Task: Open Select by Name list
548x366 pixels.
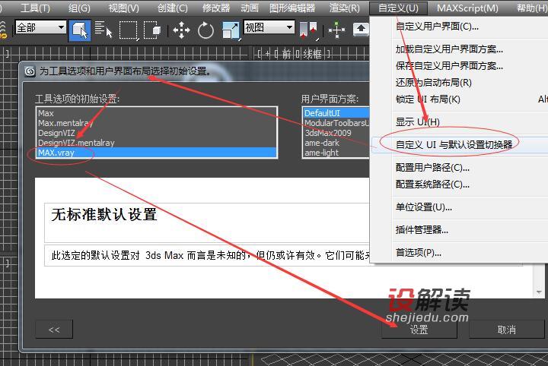Action: (104, 30)
